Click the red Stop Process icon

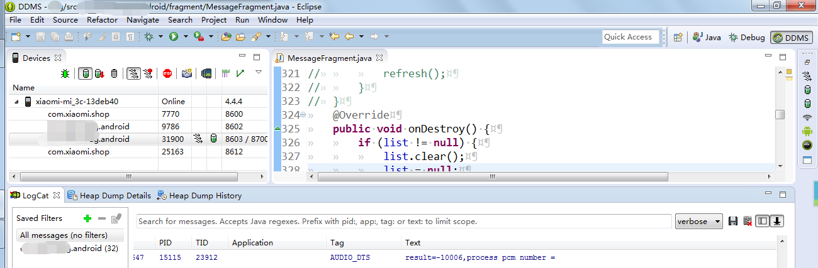tap(167, 73)
